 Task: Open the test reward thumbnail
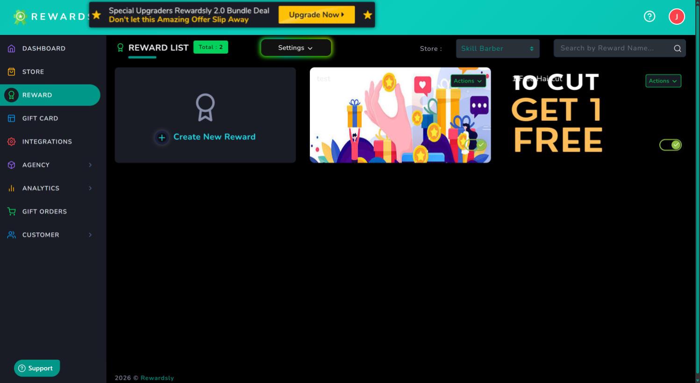click(400, 115)
